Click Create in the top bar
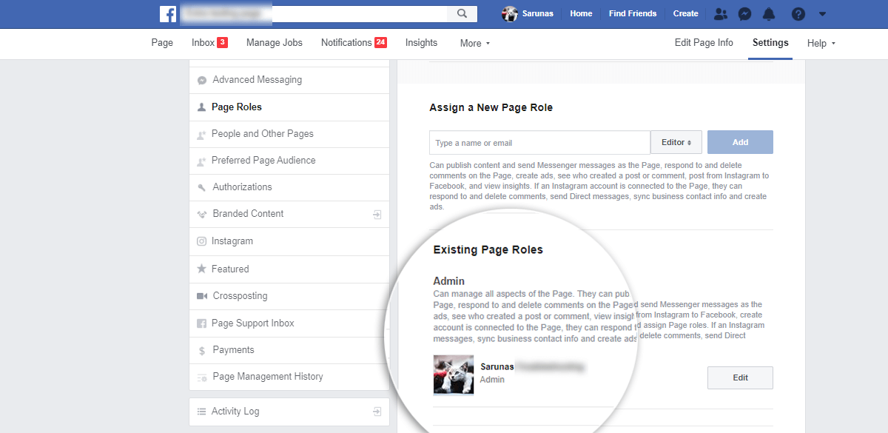The width and height of the screenshot is (888, 433). coord(685,13)
